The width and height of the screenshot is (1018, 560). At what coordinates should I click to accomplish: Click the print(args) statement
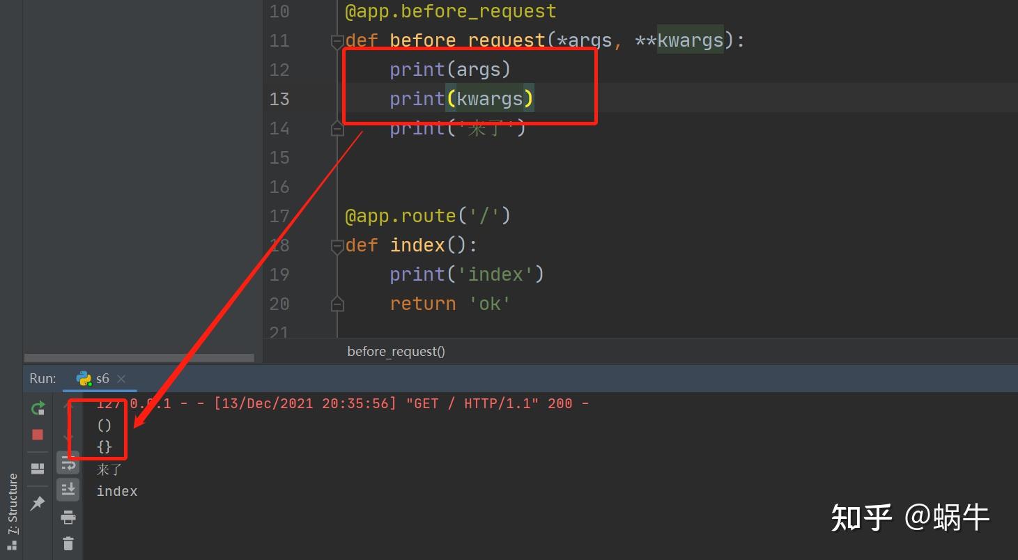(x=450, y=70)
